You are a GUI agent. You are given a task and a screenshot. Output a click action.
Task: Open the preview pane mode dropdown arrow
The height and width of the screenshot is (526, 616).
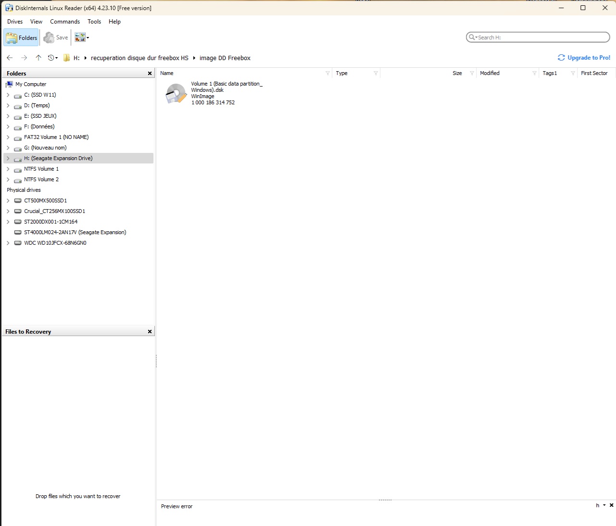604,505
